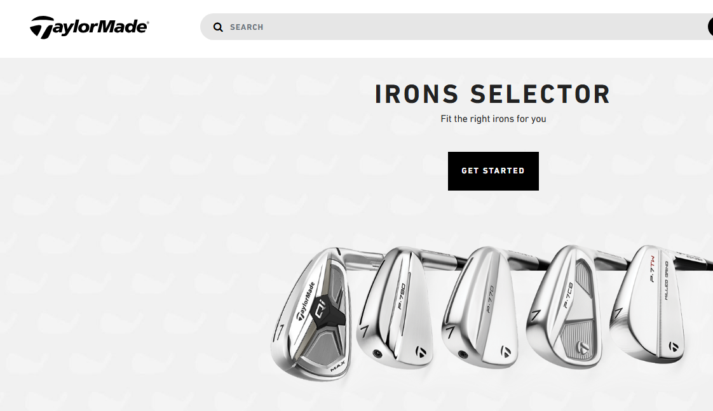This screenshot has width=713, height=411.
Task: Click the T logo emblem on P7TW iron
Action: click(674, 346)
